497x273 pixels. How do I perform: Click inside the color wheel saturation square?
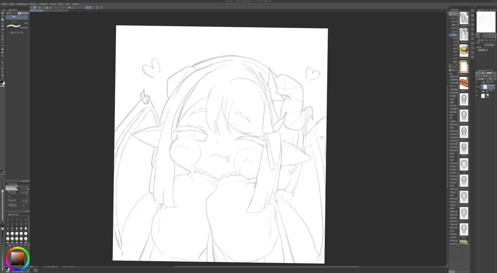18,259
